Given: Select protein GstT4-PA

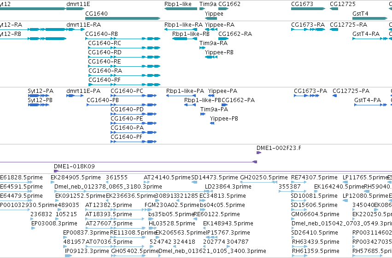Looking at the screenshot, I should (368, 101).
